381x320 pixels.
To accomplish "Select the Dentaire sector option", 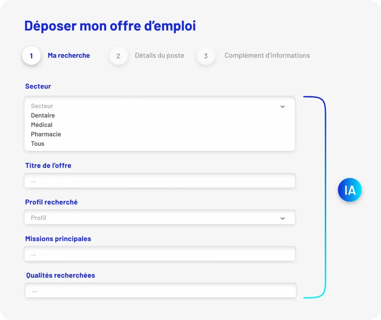I will [43, 115].
